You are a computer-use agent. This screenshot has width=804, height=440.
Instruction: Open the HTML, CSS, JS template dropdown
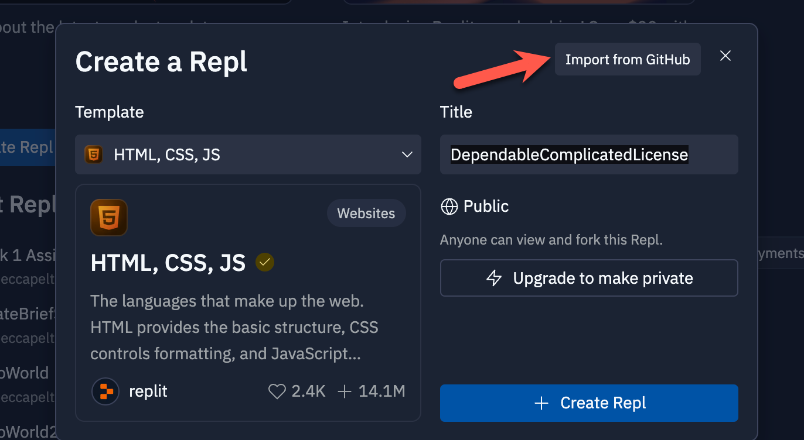point(248,154)
